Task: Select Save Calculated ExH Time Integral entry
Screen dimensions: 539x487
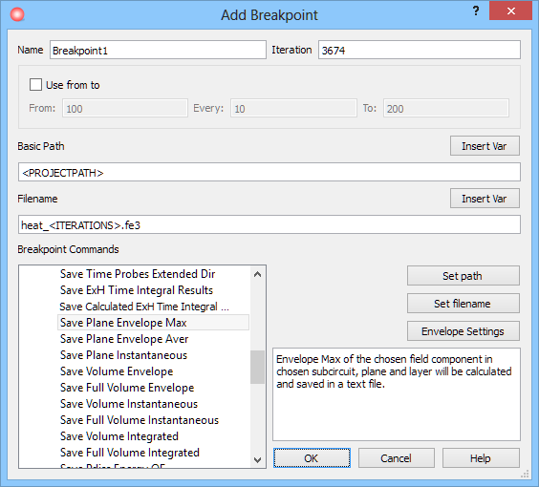Action: [144, 307]
